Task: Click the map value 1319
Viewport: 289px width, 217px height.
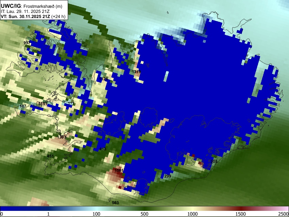Action: (x=136, y=72)
